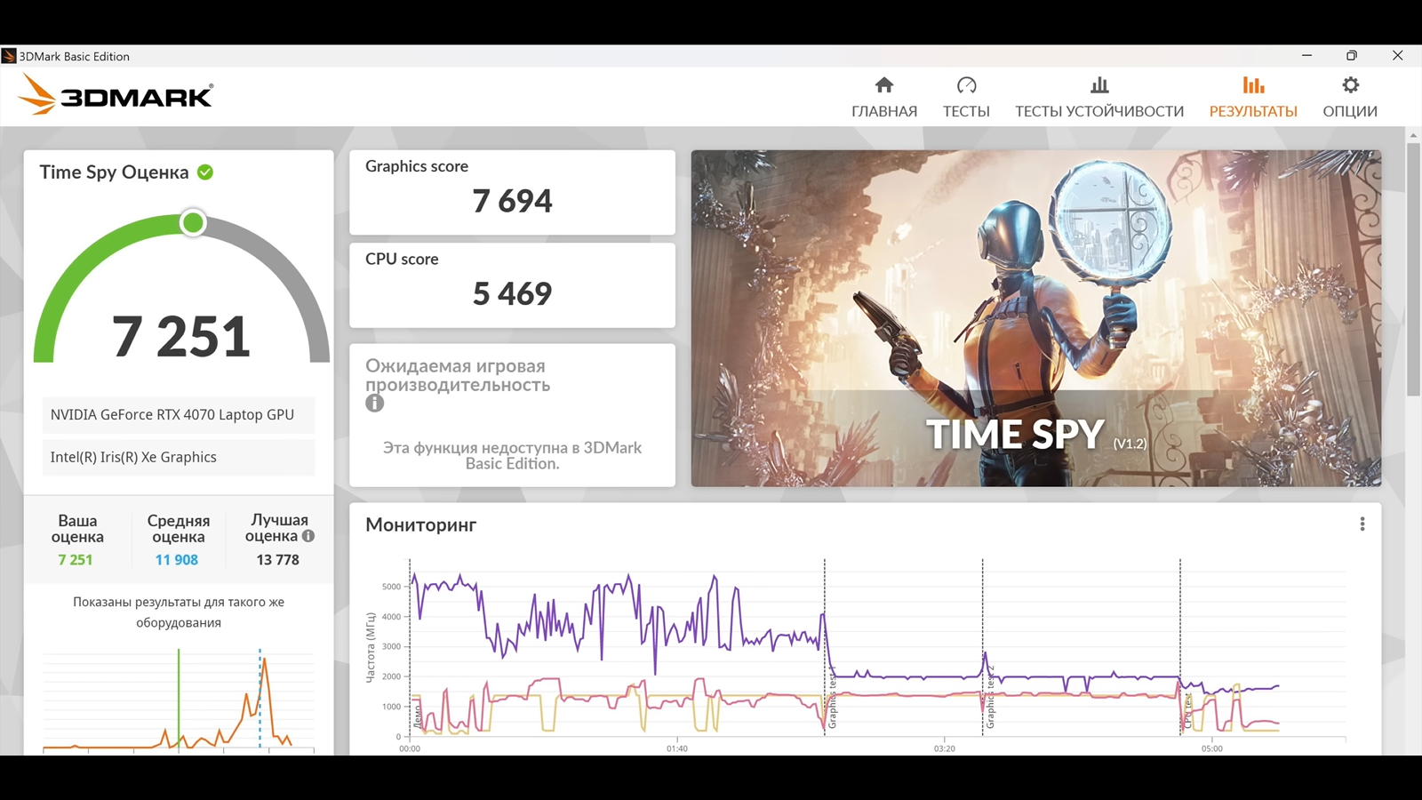Click the ТЕСТЫ УСТОЙЧИВОСТИ tab label

pos(1099,111)
